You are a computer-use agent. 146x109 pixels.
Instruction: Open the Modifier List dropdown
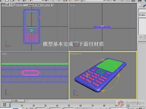pyautogui.click(x=142, y=15)
